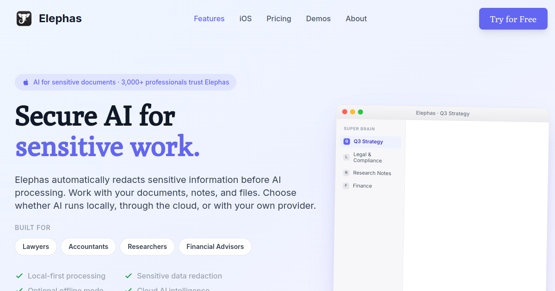
Task: Select the Lawyers pill
Action: point(36,247)
